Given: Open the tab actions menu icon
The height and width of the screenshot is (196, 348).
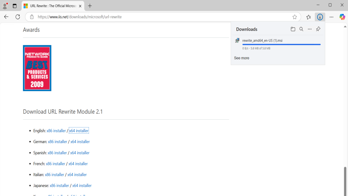Looking at the screenshot, I should (x=15, y=6).
